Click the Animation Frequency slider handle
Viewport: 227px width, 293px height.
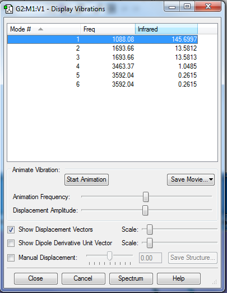146,197
